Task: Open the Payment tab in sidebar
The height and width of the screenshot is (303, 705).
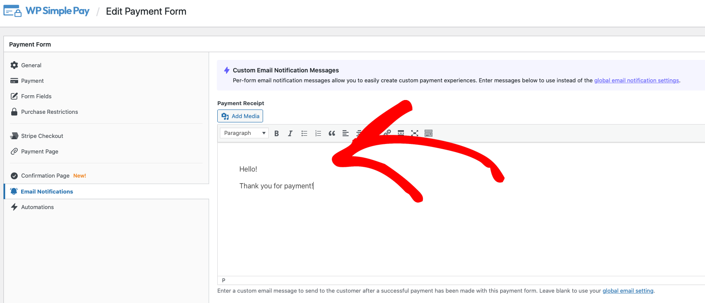Action: [32, 81]
